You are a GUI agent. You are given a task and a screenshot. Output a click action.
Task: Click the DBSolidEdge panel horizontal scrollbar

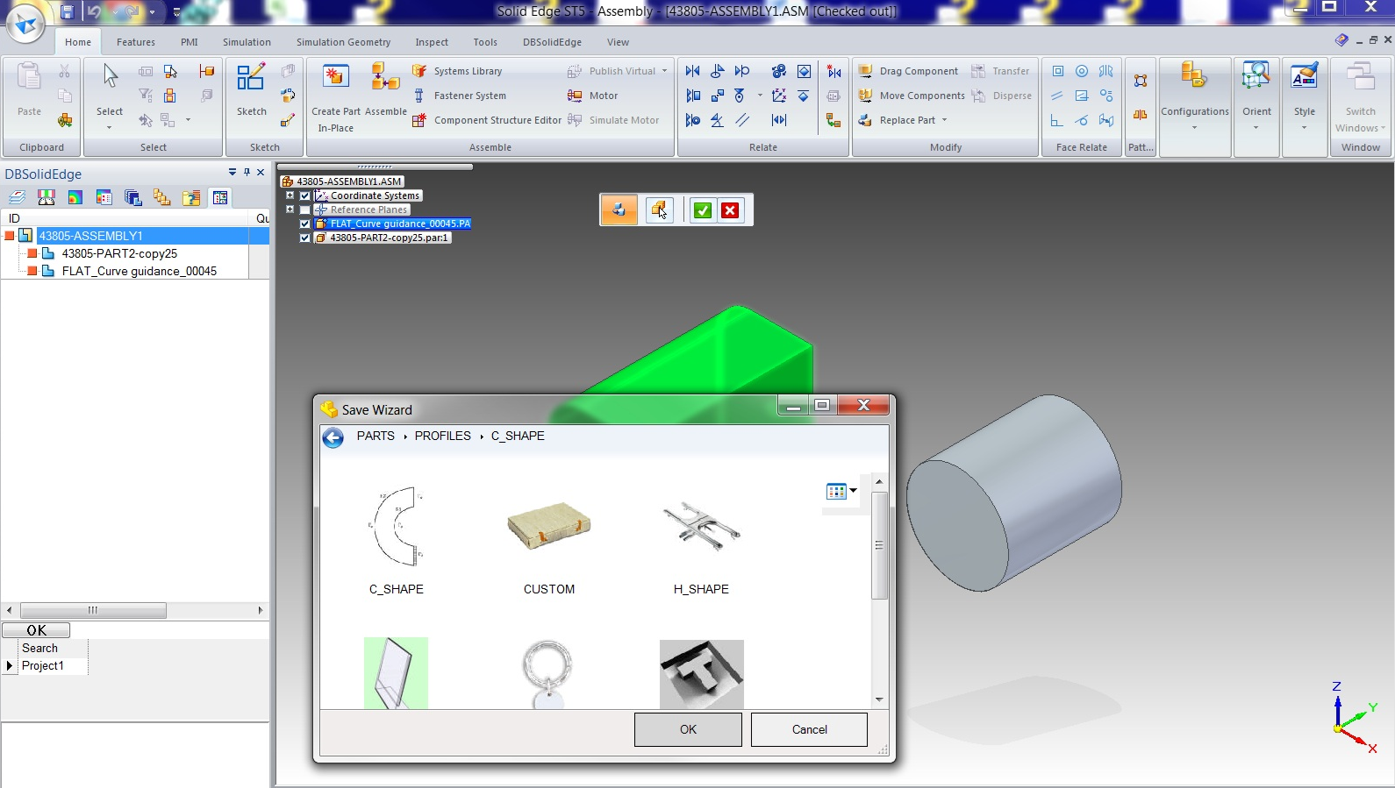click(93, 610)
